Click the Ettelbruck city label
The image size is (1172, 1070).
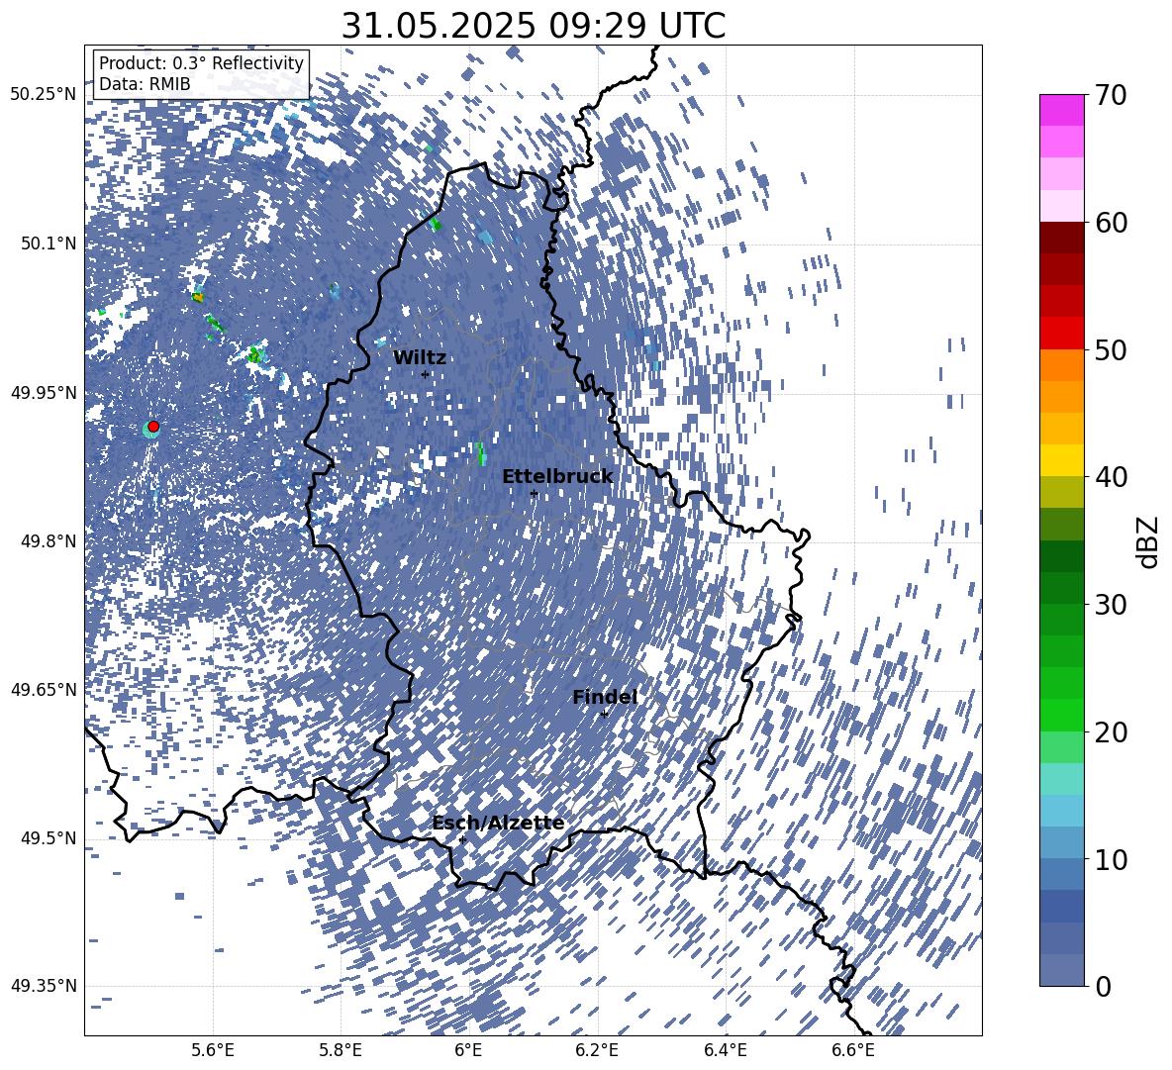[x=557, y=477]
